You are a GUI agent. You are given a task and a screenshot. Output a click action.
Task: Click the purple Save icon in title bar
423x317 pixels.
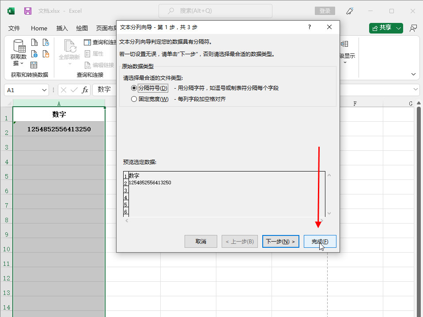[x=28, y=11]
